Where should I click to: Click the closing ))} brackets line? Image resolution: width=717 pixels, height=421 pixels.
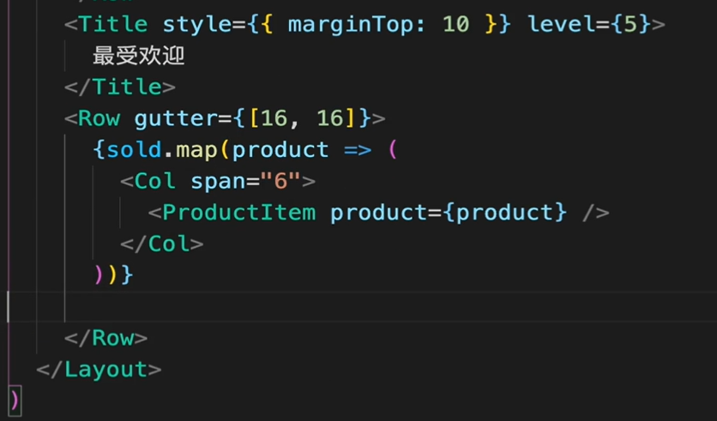point(113,275)
